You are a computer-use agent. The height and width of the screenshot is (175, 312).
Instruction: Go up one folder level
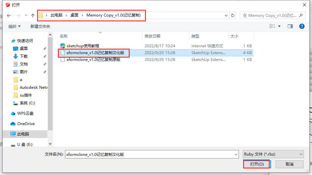pyautogui.click(x=33, y=16)
